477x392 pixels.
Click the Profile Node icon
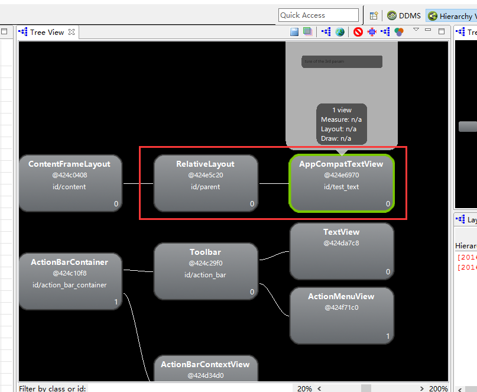click(x=399, y=31)
